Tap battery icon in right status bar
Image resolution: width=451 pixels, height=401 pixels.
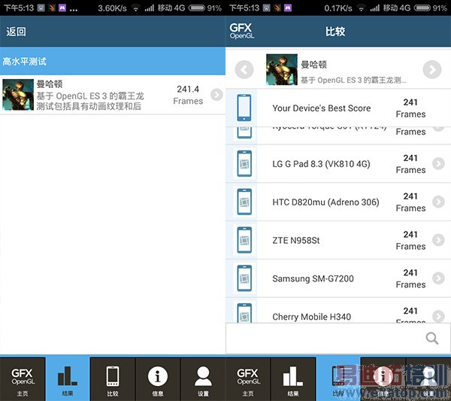pos(422,8)
